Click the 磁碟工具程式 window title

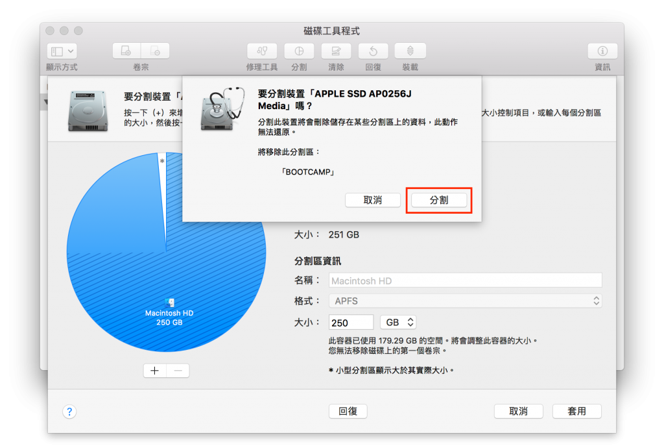[x=331, y=31]
